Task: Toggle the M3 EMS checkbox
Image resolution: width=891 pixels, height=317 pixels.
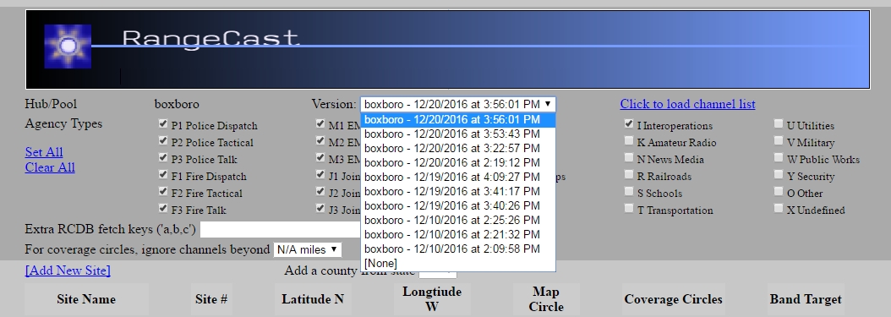Action: [320, 157]
